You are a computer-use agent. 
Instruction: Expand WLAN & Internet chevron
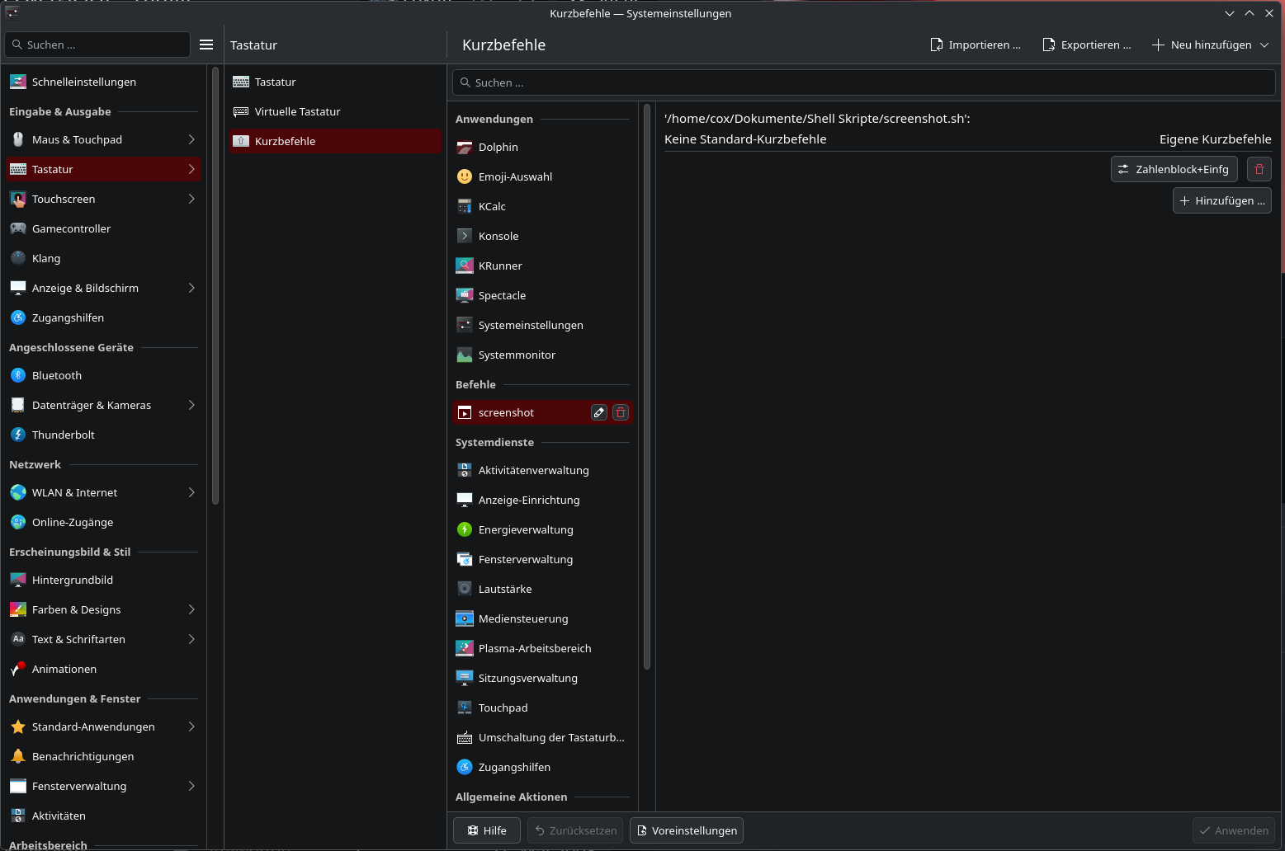point(191,492)
